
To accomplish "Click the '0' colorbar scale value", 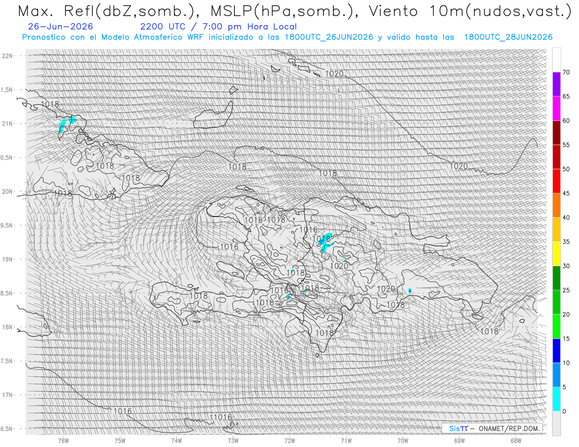I will (564, 411).
